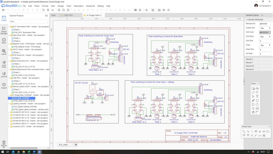
Task: Collapse the DCC Termination Filter project
Action: coord(9,27)
